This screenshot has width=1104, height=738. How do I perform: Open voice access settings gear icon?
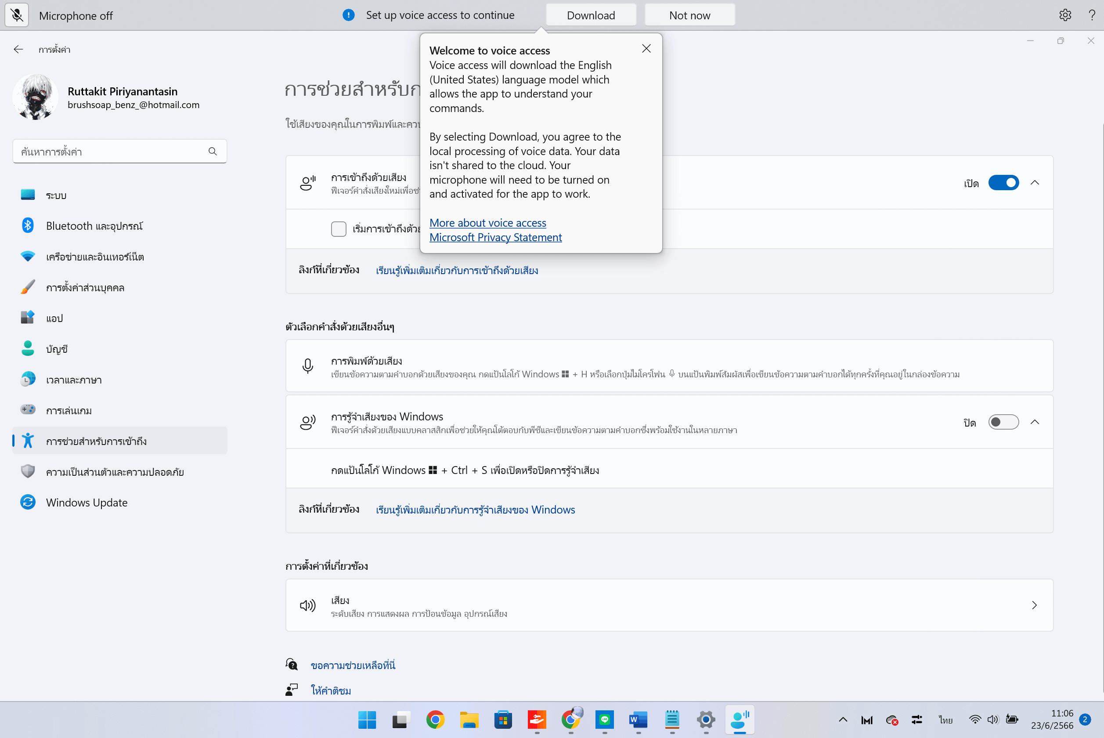click(1065, 15)
